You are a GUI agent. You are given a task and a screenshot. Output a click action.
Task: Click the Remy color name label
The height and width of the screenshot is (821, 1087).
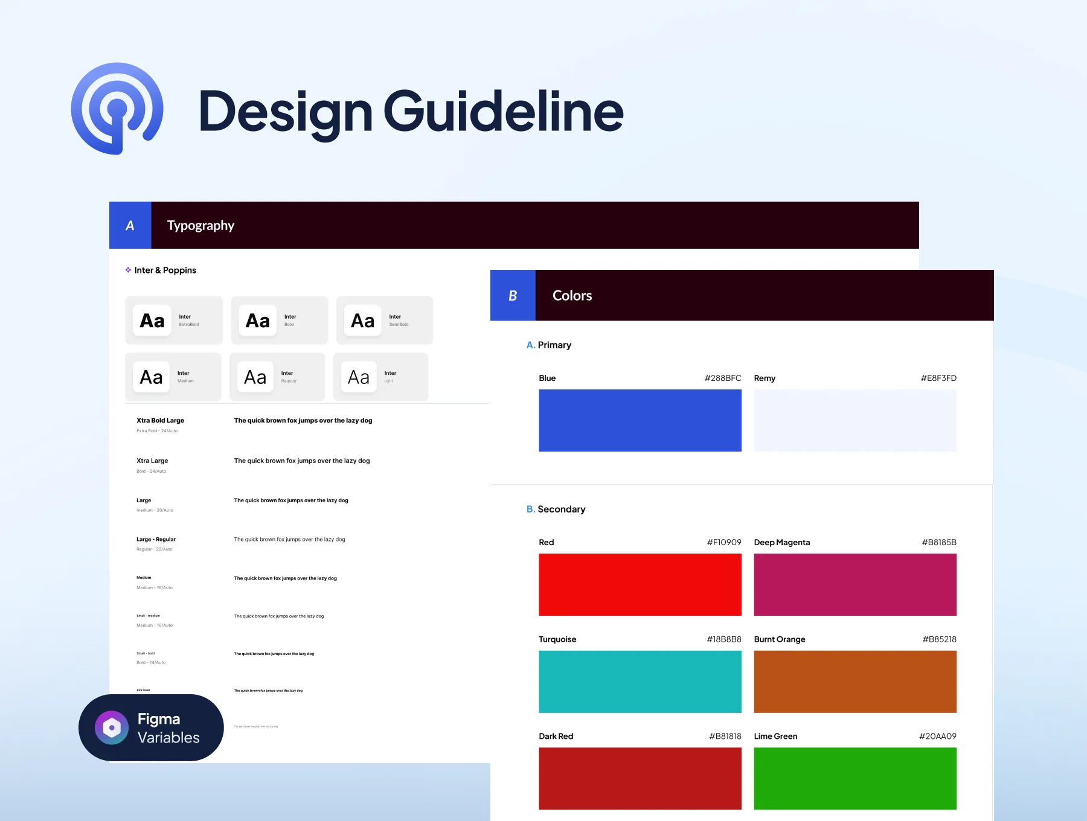[x=765, y=378]
